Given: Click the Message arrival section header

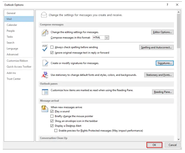Looking at the screenshot, I should coord(106,101).
